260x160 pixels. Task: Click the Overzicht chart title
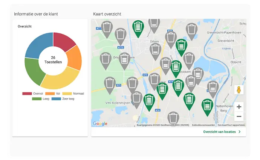coord(24,26)
